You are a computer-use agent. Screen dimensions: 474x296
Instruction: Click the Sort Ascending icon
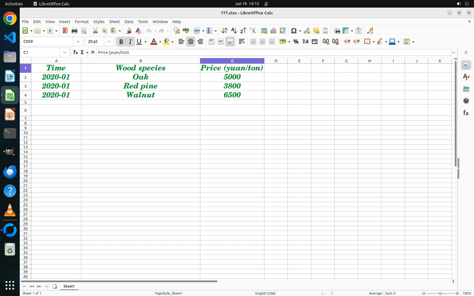(234, 31)
